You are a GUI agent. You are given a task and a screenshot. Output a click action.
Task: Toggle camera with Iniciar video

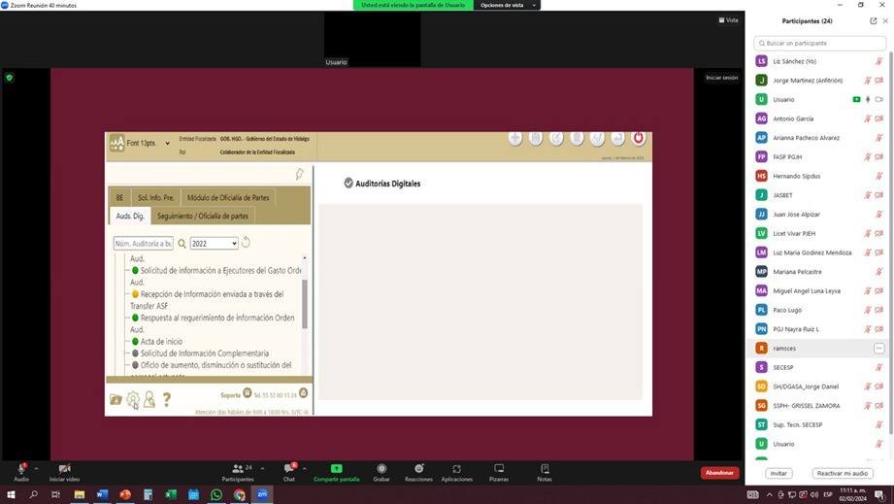64,469
